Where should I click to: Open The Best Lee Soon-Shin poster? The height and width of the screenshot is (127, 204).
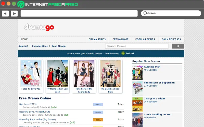point(110,73)
